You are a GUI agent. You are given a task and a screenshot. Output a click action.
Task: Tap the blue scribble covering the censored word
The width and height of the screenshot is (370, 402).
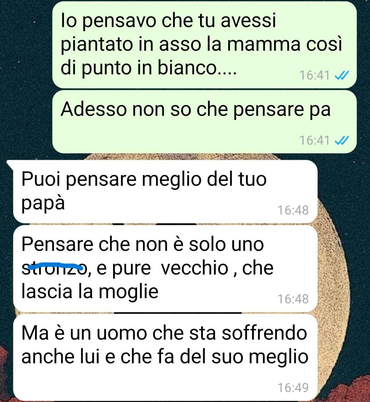[x=56, y=266]
